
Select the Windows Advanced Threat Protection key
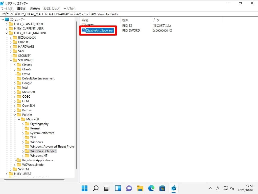pos(52,147)
